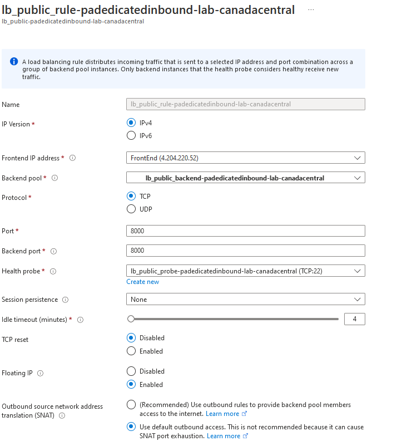
Task: Click the Session persistence info icon
Action: tap(66, 300)
